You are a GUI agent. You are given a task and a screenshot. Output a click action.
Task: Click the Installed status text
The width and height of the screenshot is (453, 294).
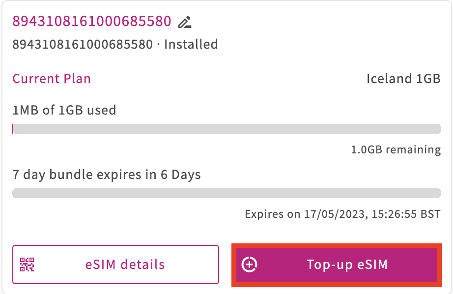191,45
